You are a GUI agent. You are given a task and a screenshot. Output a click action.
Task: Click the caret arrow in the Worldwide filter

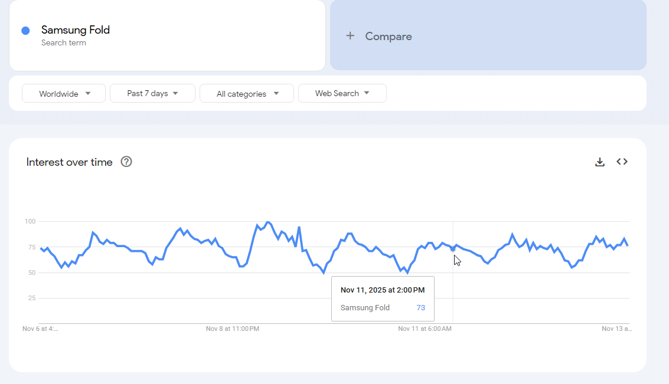[88, 93]
